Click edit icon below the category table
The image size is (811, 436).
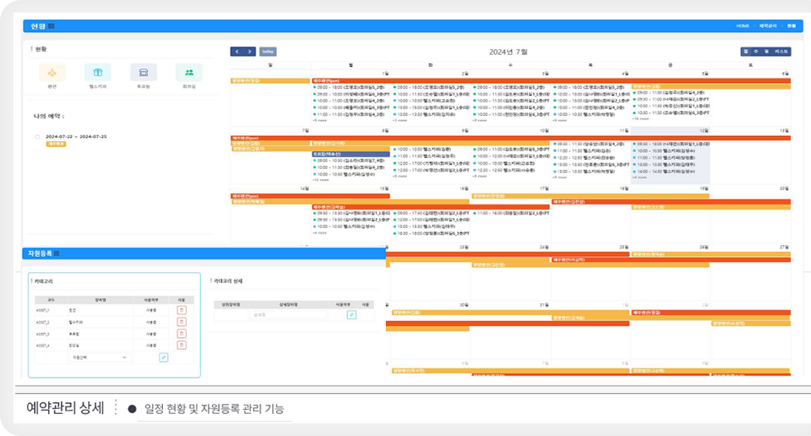(x=163, y=357)
